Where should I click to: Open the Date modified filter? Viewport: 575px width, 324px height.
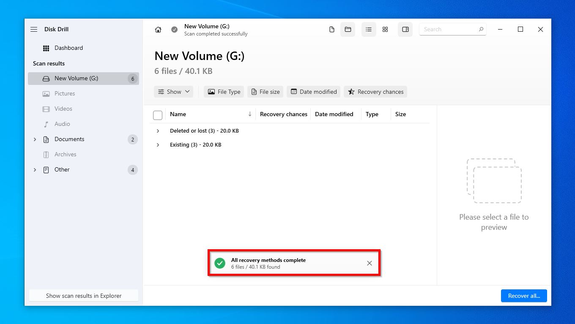[x=313, y=92]
